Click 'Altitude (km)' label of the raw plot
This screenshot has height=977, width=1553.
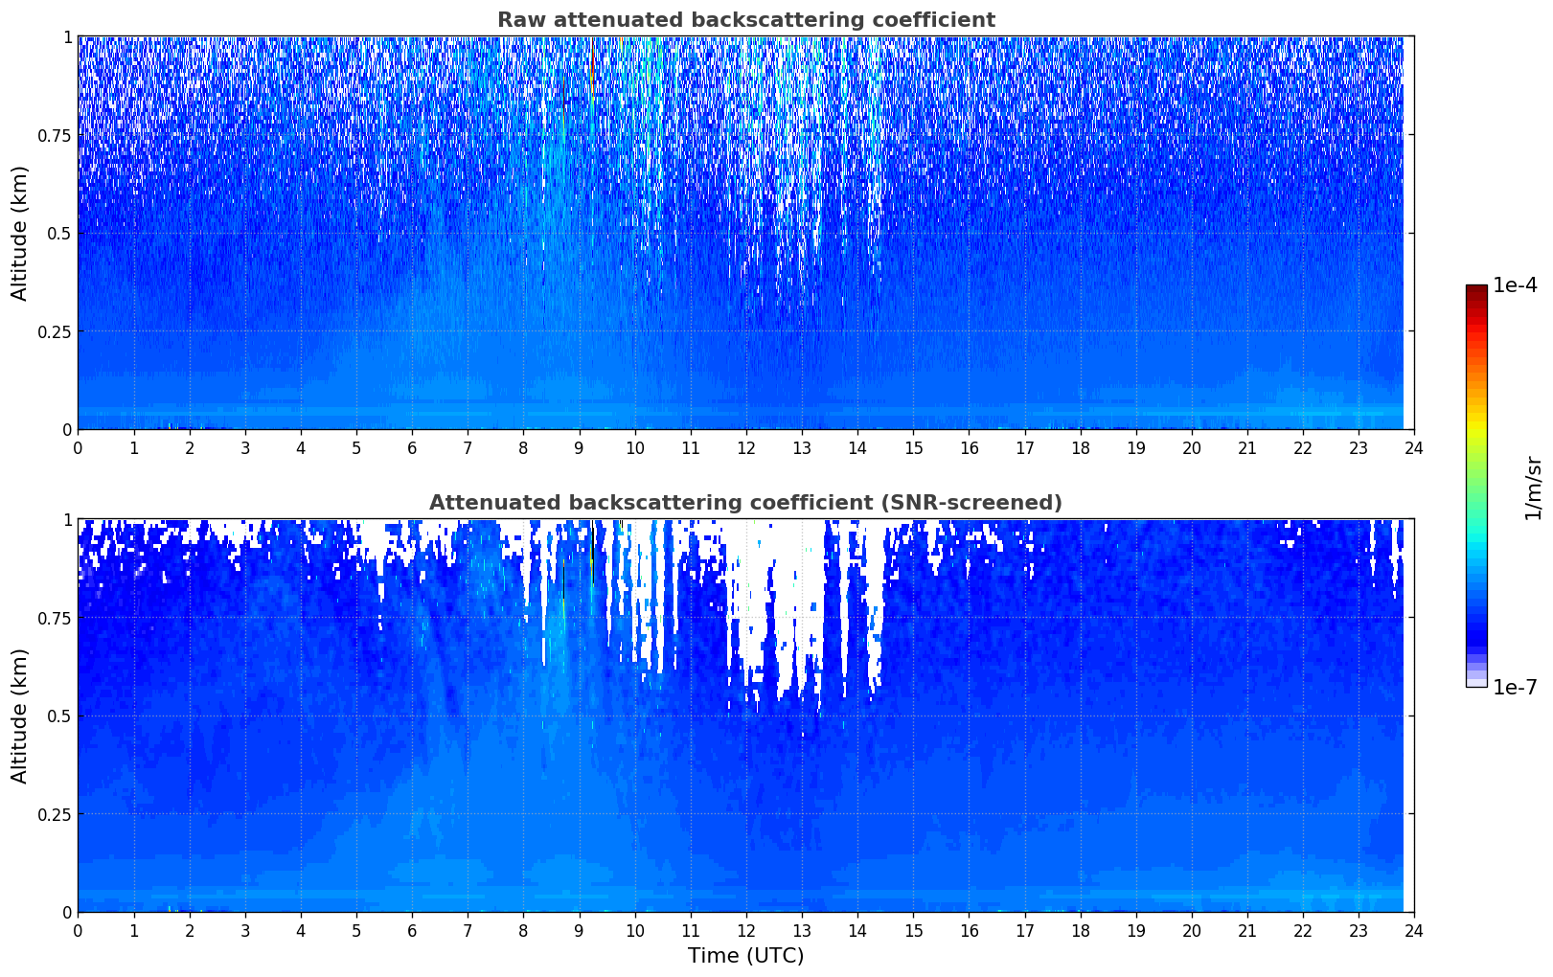pyautogui.click(x=20, y=233)
